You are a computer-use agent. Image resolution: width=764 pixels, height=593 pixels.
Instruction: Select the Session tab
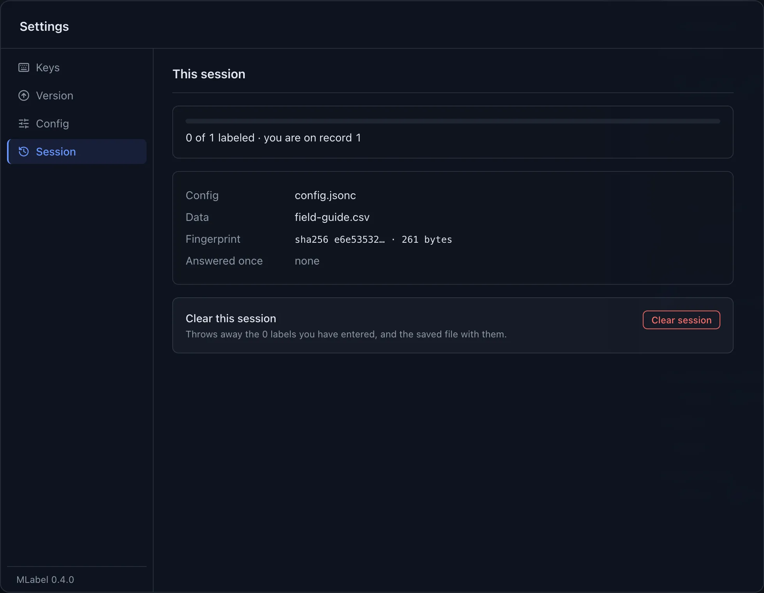tap(77, 152)
